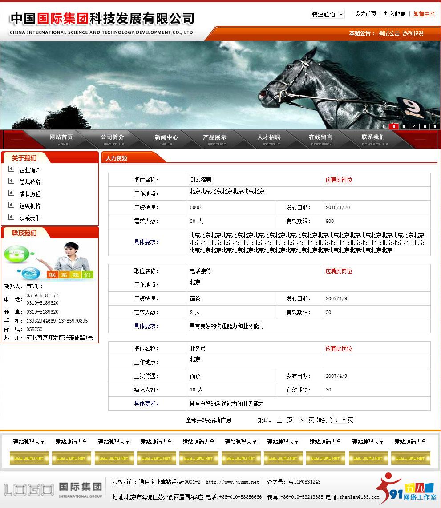Click the arrow icon beside 组织机构

coord(12,206)
